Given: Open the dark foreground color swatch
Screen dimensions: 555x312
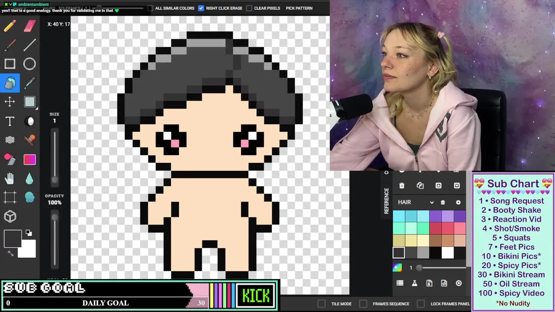Looking at the screenshot, I should 13,238.
